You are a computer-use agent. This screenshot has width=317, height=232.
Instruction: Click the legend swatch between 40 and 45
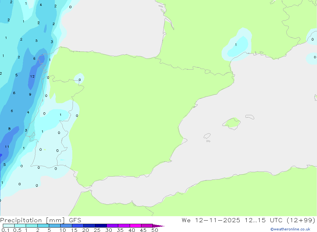tap(135, 226)
